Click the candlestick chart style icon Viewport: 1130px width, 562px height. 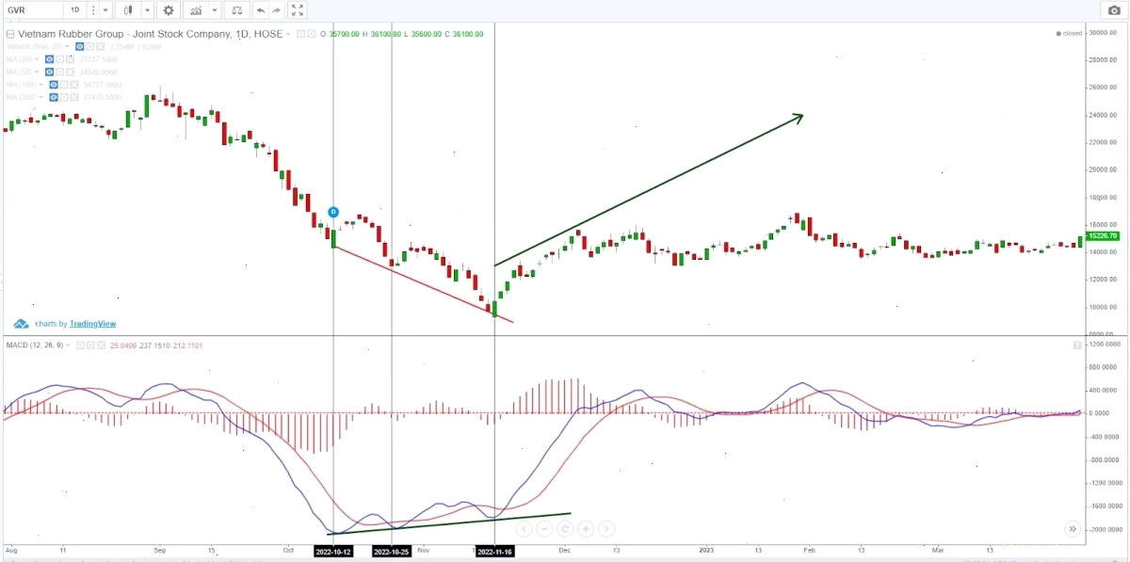pos(129,10)
